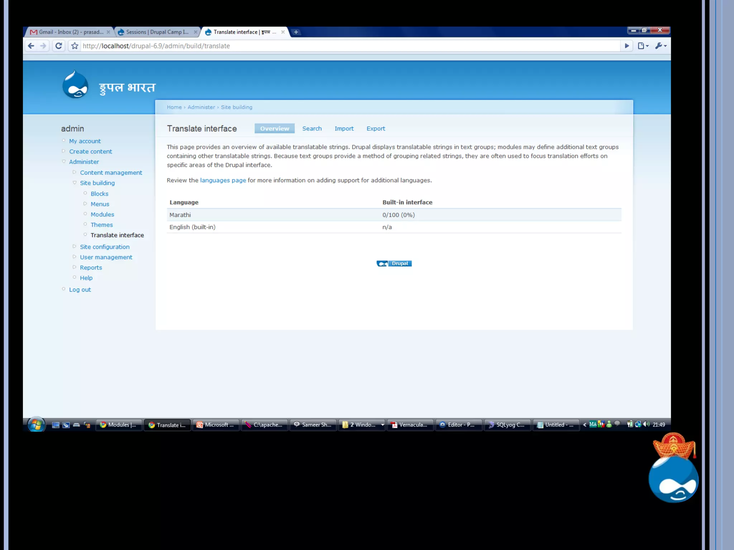Click the Go play arrow icon

coord(627,46)
